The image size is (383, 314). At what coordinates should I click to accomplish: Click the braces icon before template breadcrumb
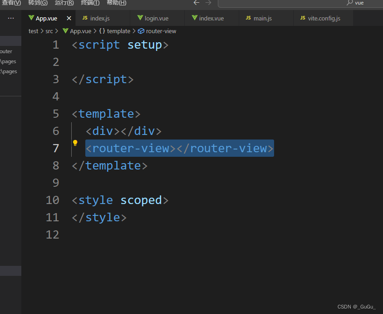click(102, 31)
